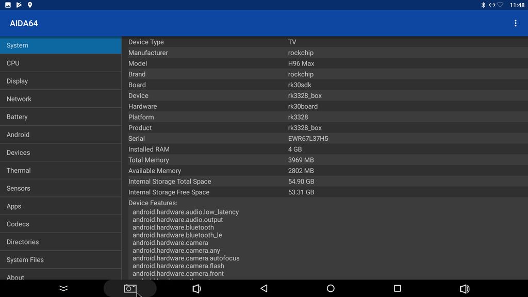This screenshot has height=297, width=528.
Task: Select android.hardware.audio.low_latency feature
Action: click(186, 212)
